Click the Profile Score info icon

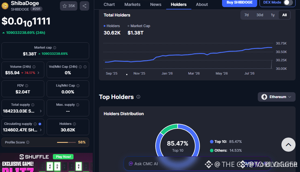(28, 142)
